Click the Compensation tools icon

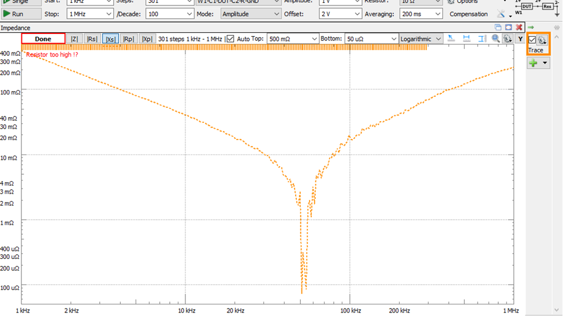(501, 14)
